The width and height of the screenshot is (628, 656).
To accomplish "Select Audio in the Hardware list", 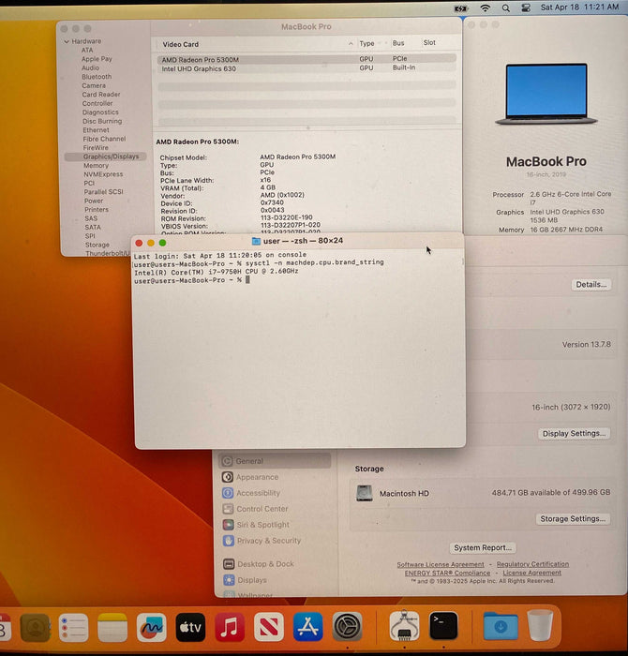I will [90, 67].
